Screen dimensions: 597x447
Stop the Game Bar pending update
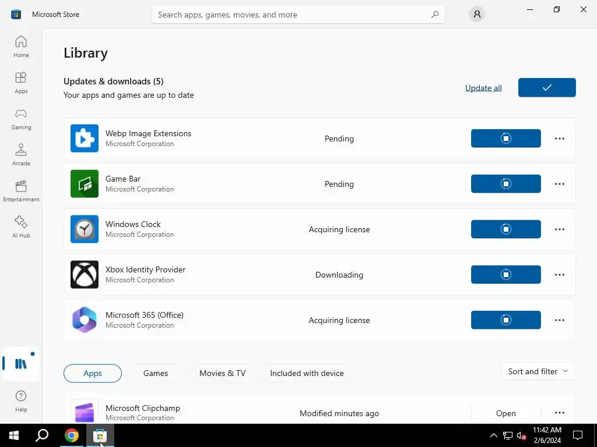click(505, 183)
